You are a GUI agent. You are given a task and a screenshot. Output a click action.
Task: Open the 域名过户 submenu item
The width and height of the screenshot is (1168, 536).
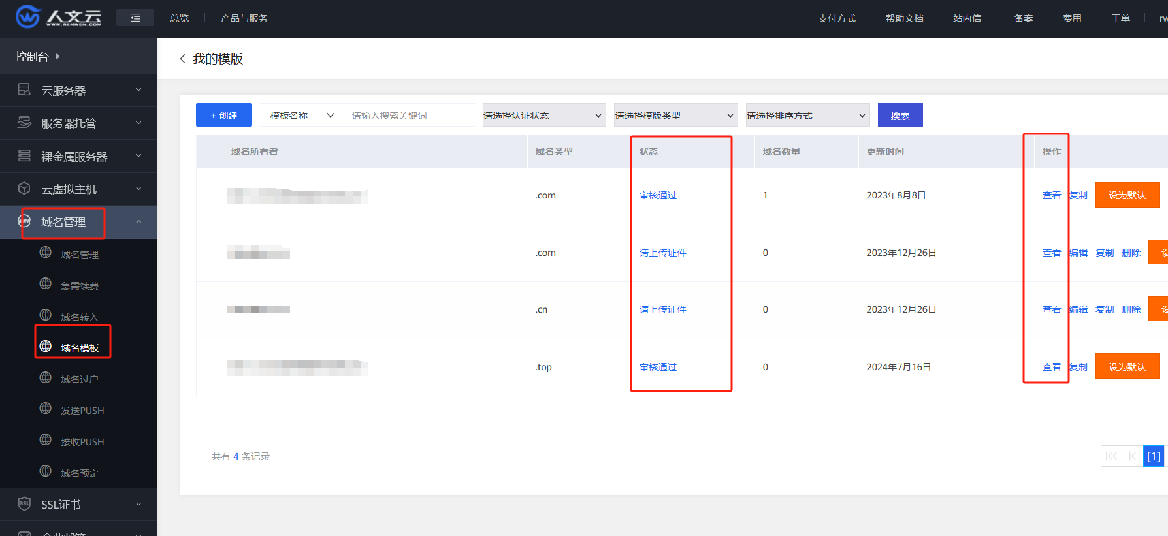(80, 379)
